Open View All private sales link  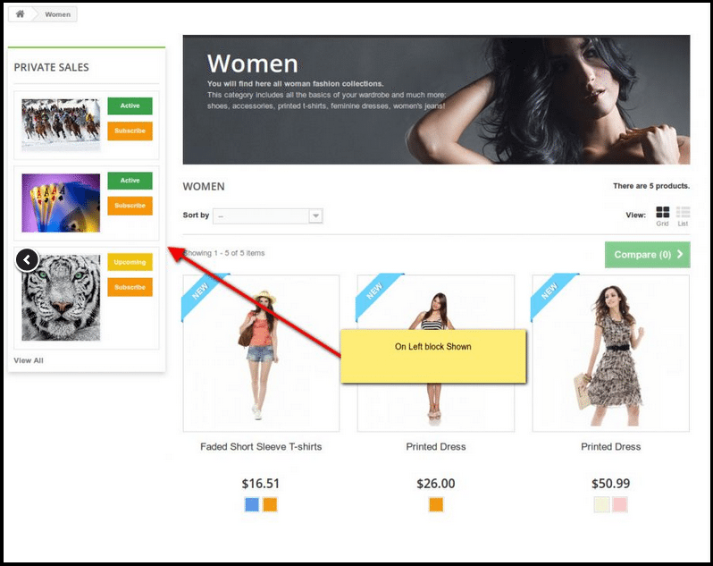(29, 360)
